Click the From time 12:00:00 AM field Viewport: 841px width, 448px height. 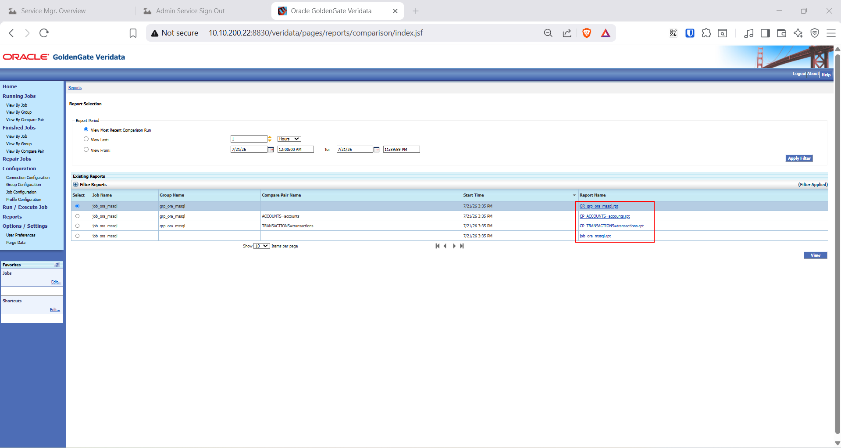[296, 150]
